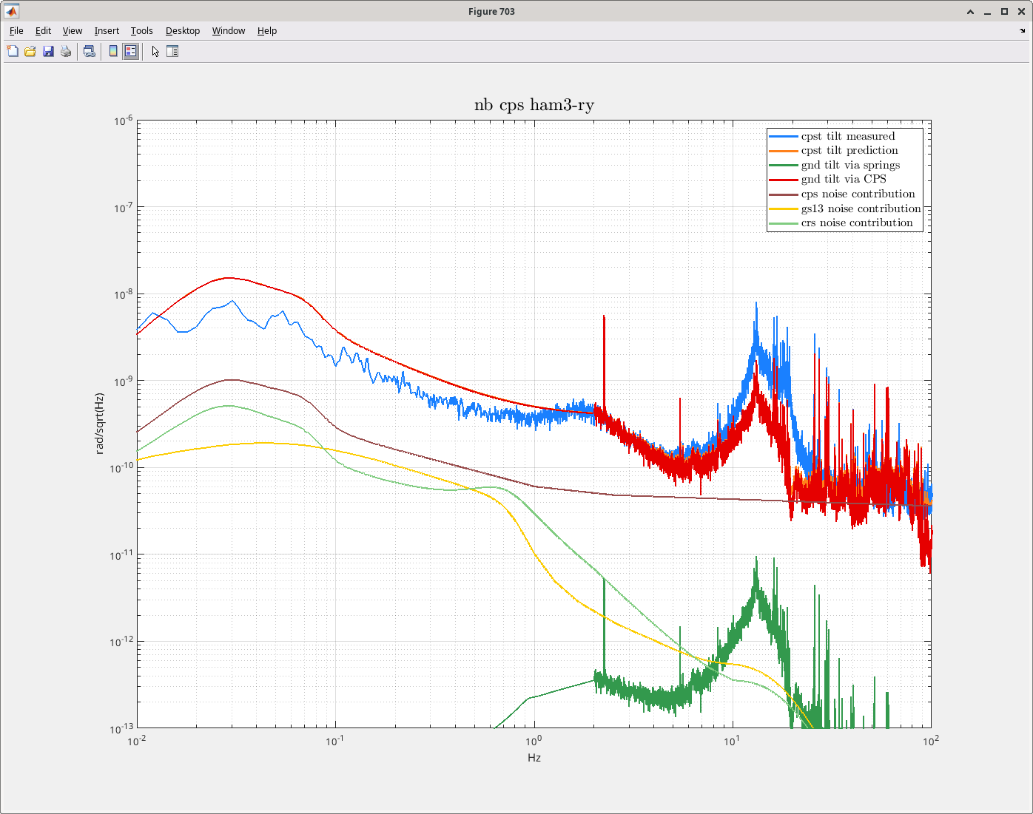Select the plot title 'nb cps ham3-ry'

pos(534,105)
